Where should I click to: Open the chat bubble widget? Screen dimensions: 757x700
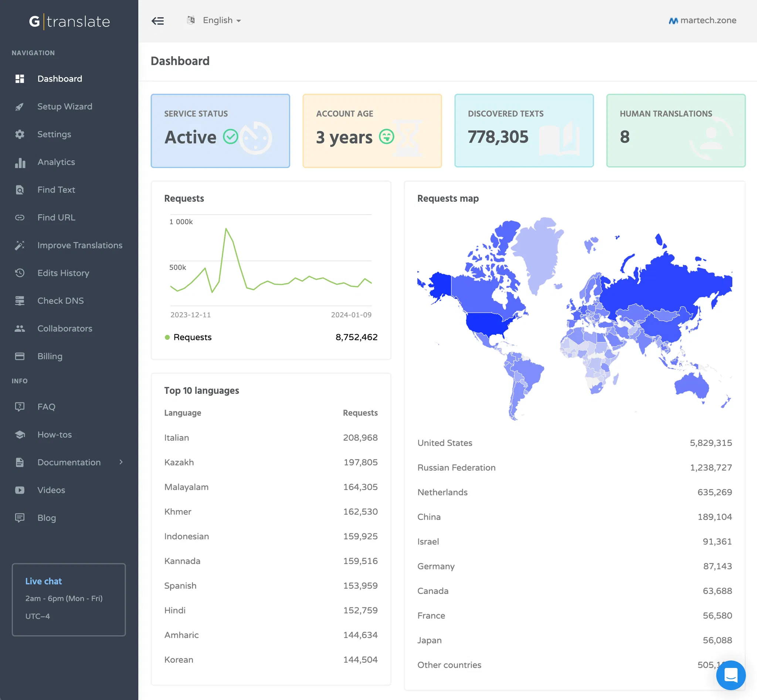[x=730, y=675]
